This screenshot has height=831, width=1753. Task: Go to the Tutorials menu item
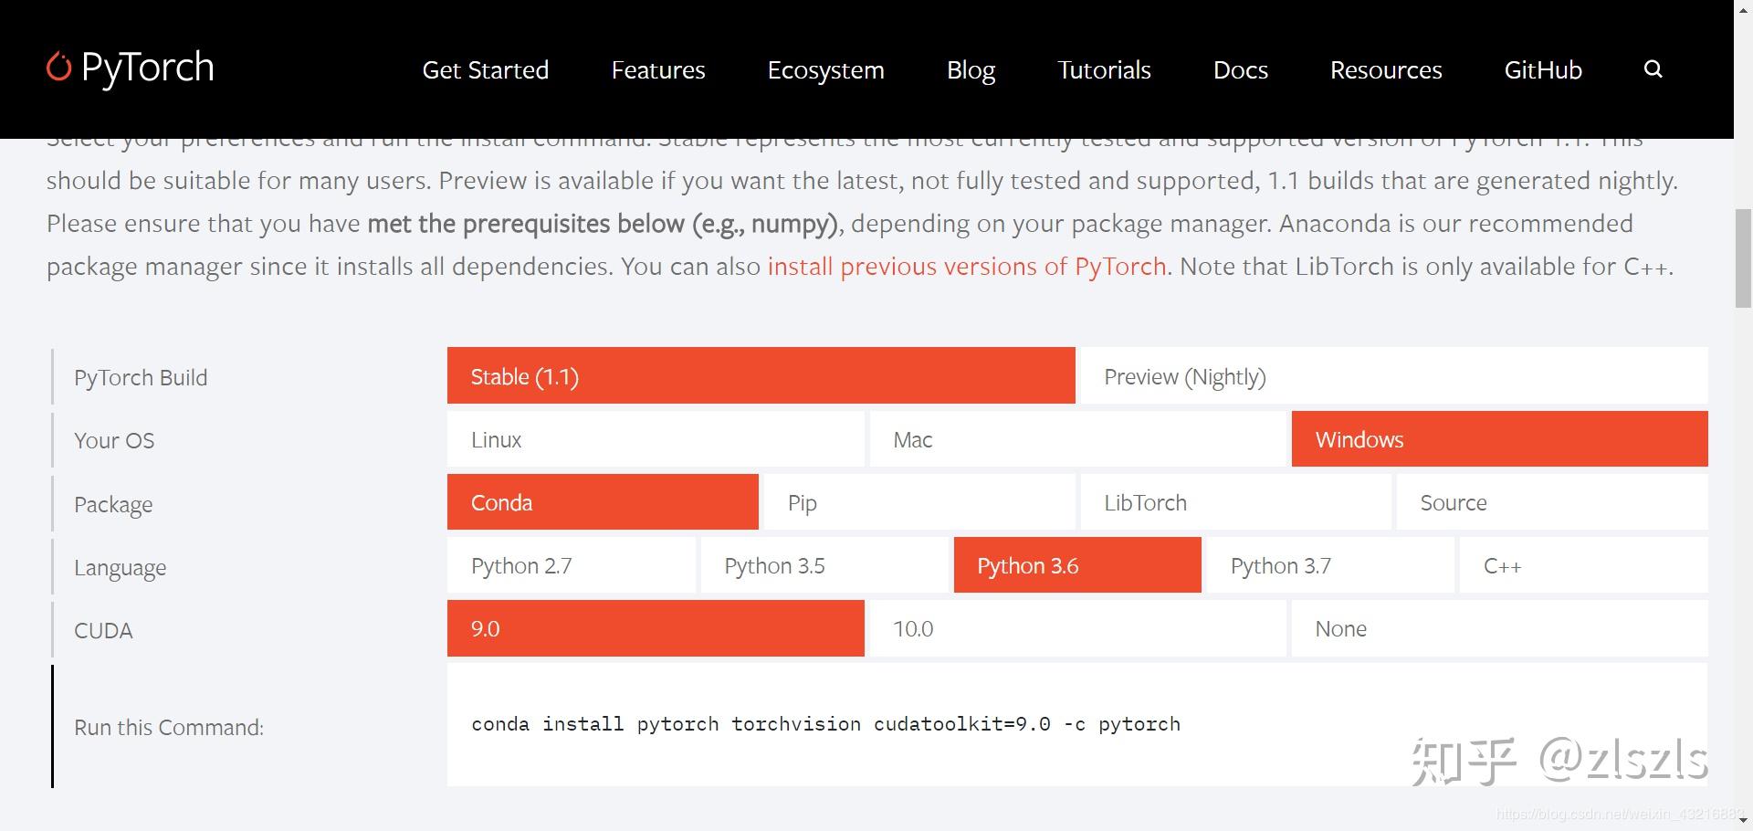[x=1104, y=70]
